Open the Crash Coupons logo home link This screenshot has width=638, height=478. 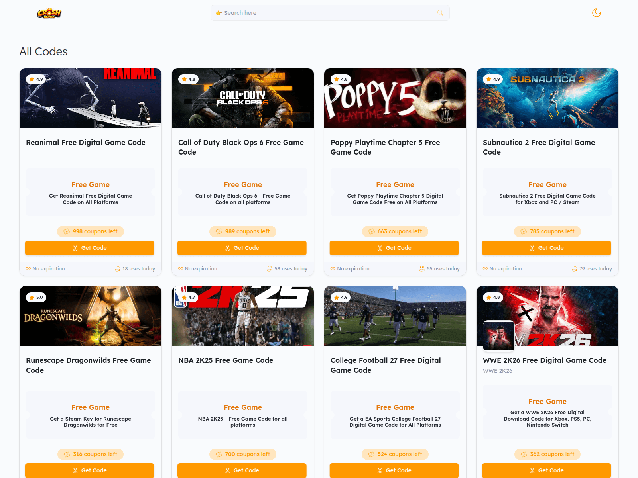49,13
